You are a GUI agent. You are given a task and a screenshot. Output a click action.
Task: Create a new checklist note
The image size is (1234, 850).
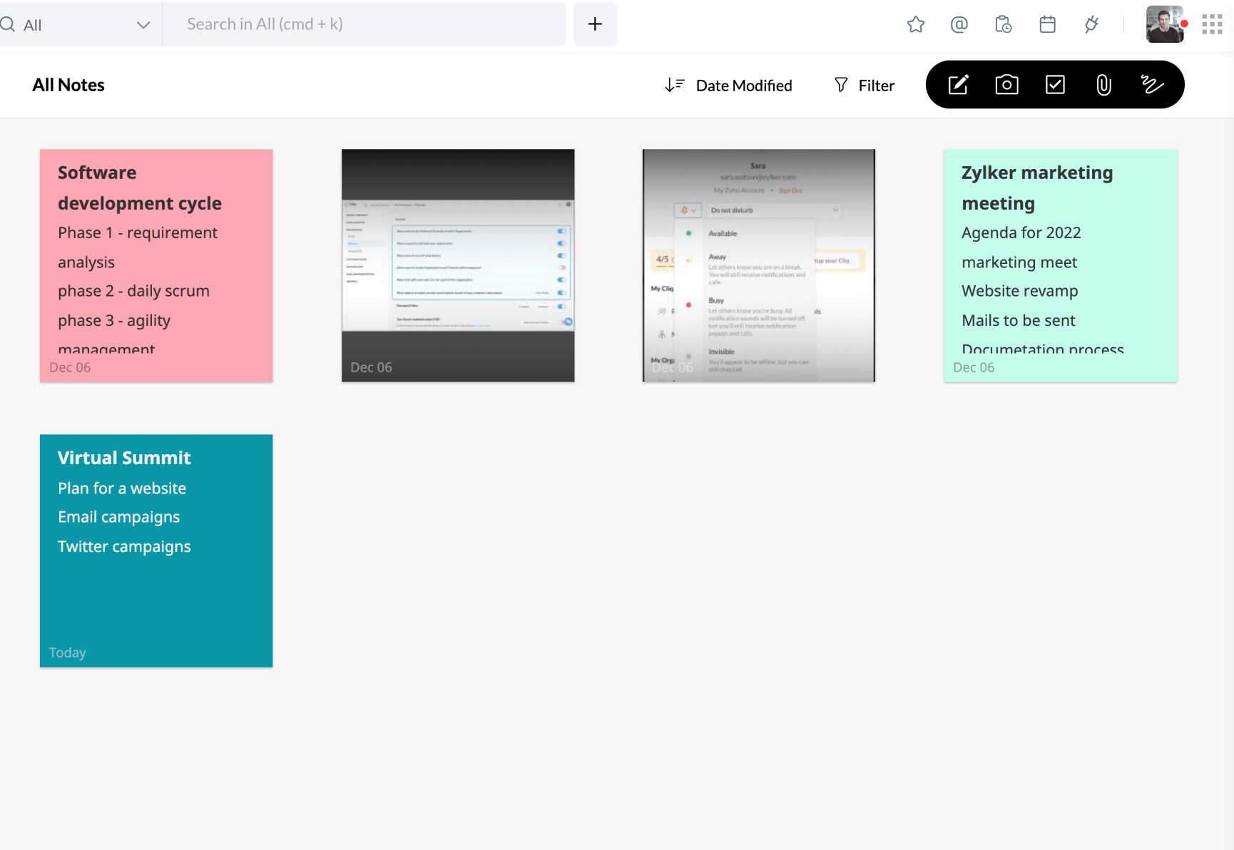(1055, 84)
